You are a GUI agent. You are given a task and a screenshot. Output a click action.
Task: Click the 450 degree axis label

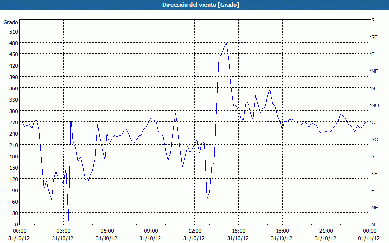pos(14,54)
